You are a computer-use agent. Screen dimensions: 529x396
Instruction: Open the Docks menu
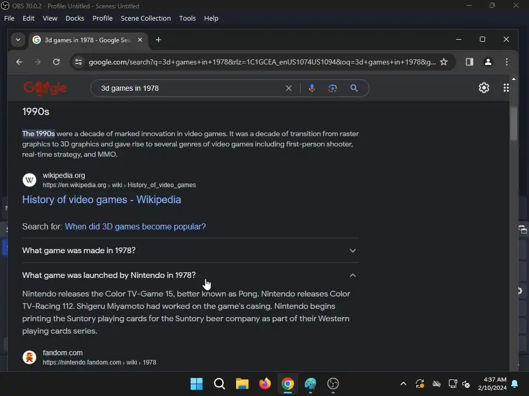pyautogui.click(x=74, y=18)
